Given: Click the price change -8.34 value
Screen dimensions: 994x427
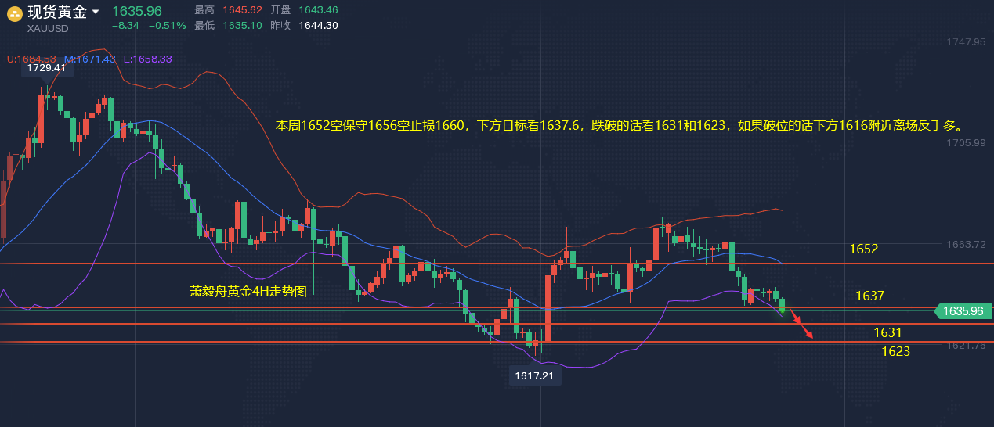Looking at the screenshot, I should click(x=125, y=26).
